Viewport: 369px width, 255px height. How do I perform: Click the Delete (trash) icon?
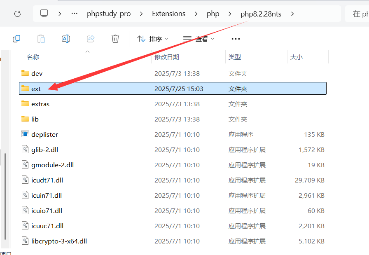pos(115,38)
